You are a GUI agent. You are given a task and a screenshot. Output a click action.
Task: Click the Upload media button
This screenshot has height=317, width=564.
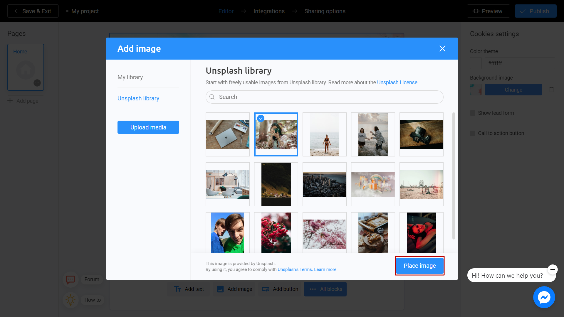(148, 127)
